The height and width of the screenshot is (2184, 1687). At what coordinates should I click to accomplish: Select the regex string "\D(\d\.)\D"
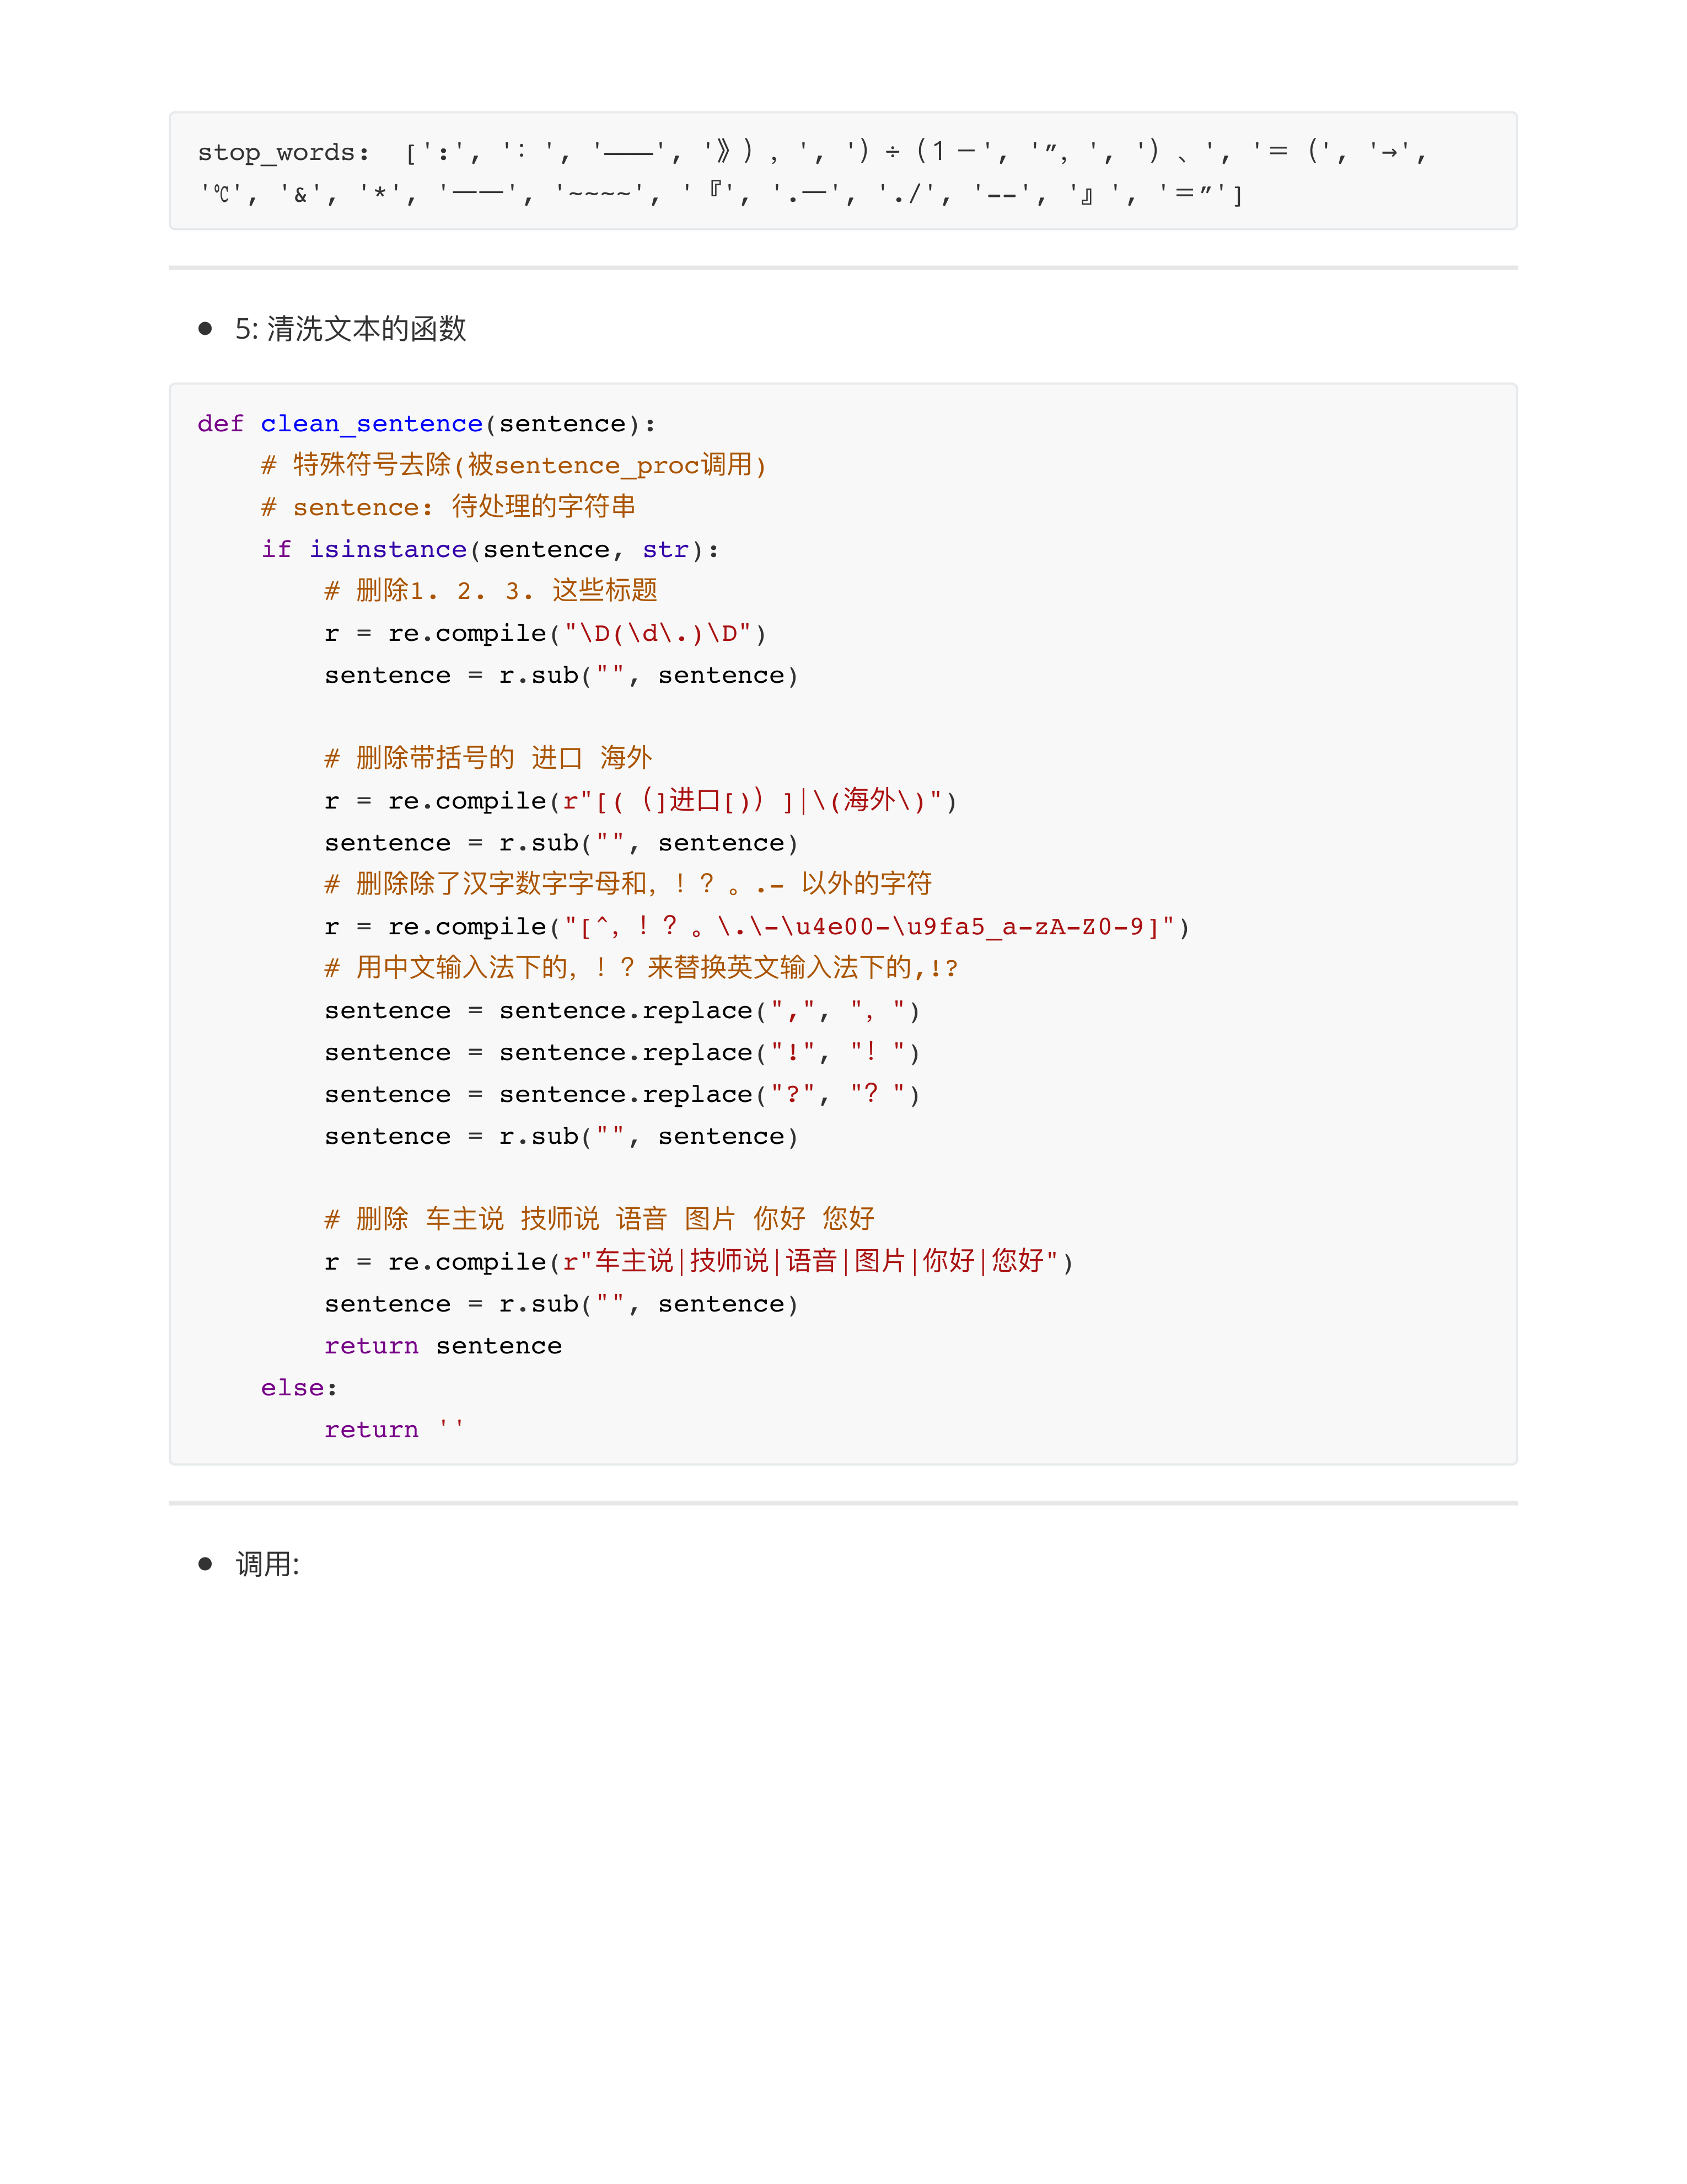pos(659,632)
